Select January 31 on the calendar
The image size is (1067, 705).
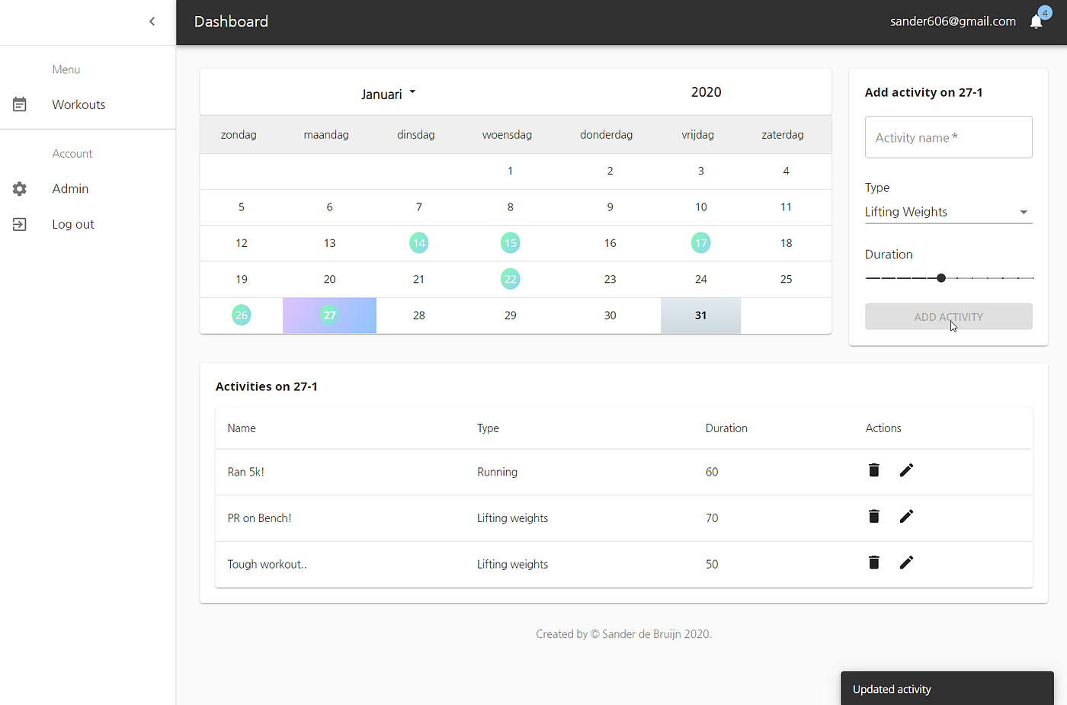(700, 315)
